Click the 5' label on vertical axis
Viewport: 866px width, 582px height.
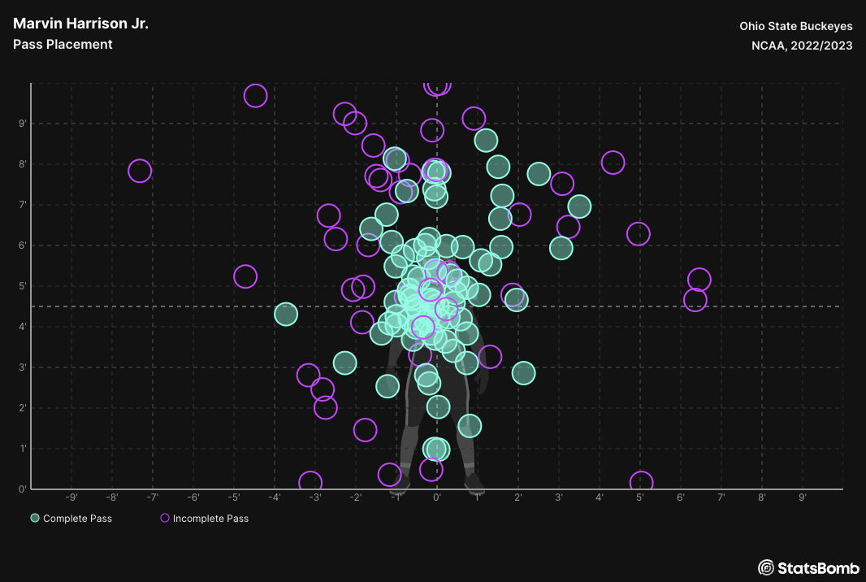(x=23, y=286)
